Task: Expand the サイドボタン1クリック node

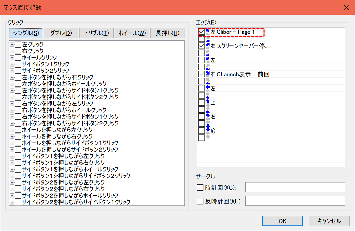Action: point(12,64)
